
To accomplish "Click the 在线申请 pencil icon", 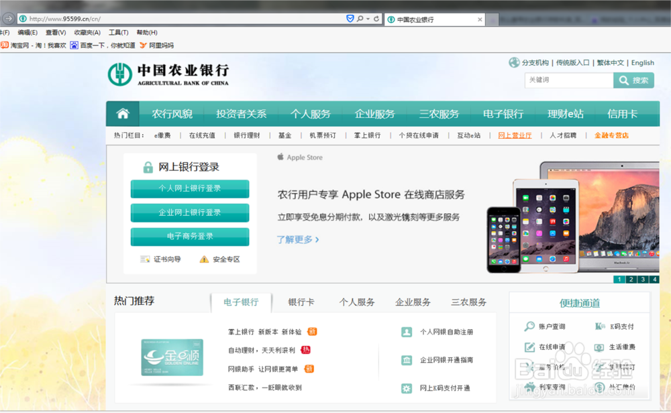I will pos(529,347).
